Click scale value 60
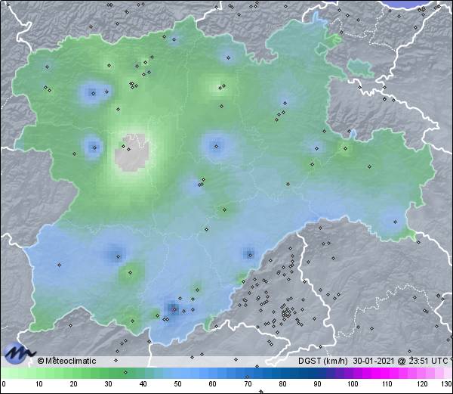Image resolution: width=453 pixels, height=394 pixels. pyautogui.click(x=213, y=384)
